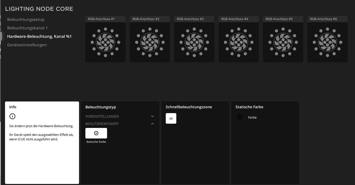Image resolution: width=355 pixels, height=185 pixels.
Task: Click the Farbe label in Statische Farbe
Action: [x=252, y=117]
